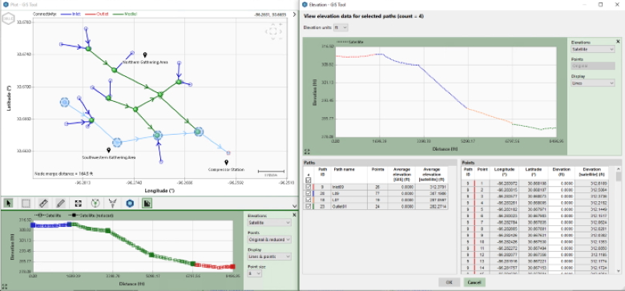Click Inlet legend entry in Connectivity legend
The width and height of the screenshot is (625, 291).
(x=71, y=14)
